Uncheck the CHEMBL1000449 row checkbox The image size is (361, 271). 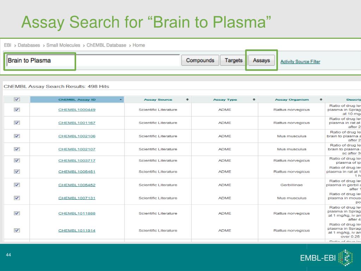pos(17,110)
